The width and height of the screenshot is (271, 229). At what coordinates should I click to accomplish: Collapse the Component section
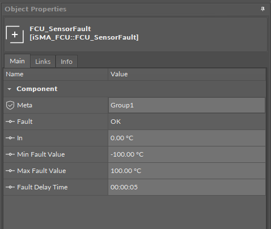(x=9, y=89)
